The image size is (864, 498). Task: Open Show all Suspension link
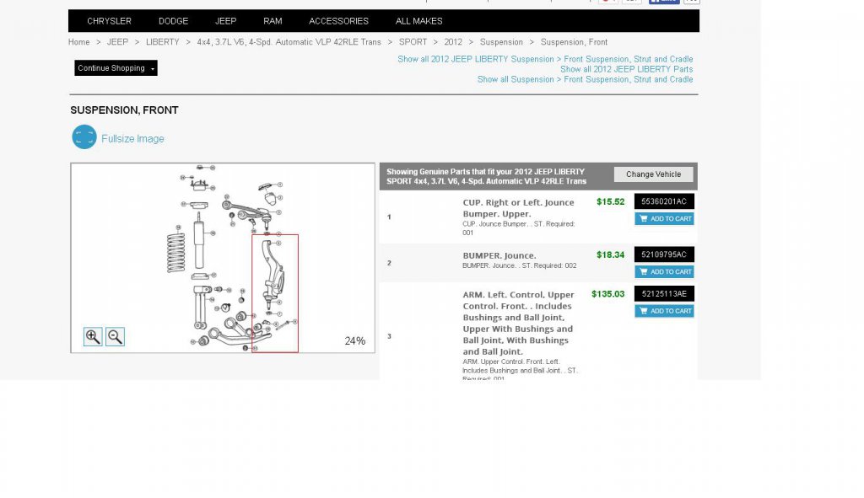tap(586, 79)
